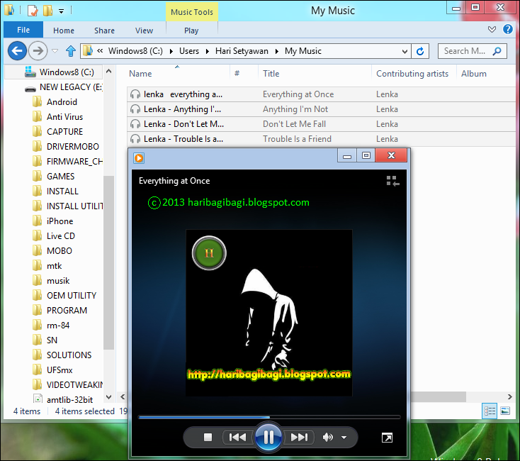The image size is (520, 461).
Task: Go up one folder level
Action: point(71,51)
